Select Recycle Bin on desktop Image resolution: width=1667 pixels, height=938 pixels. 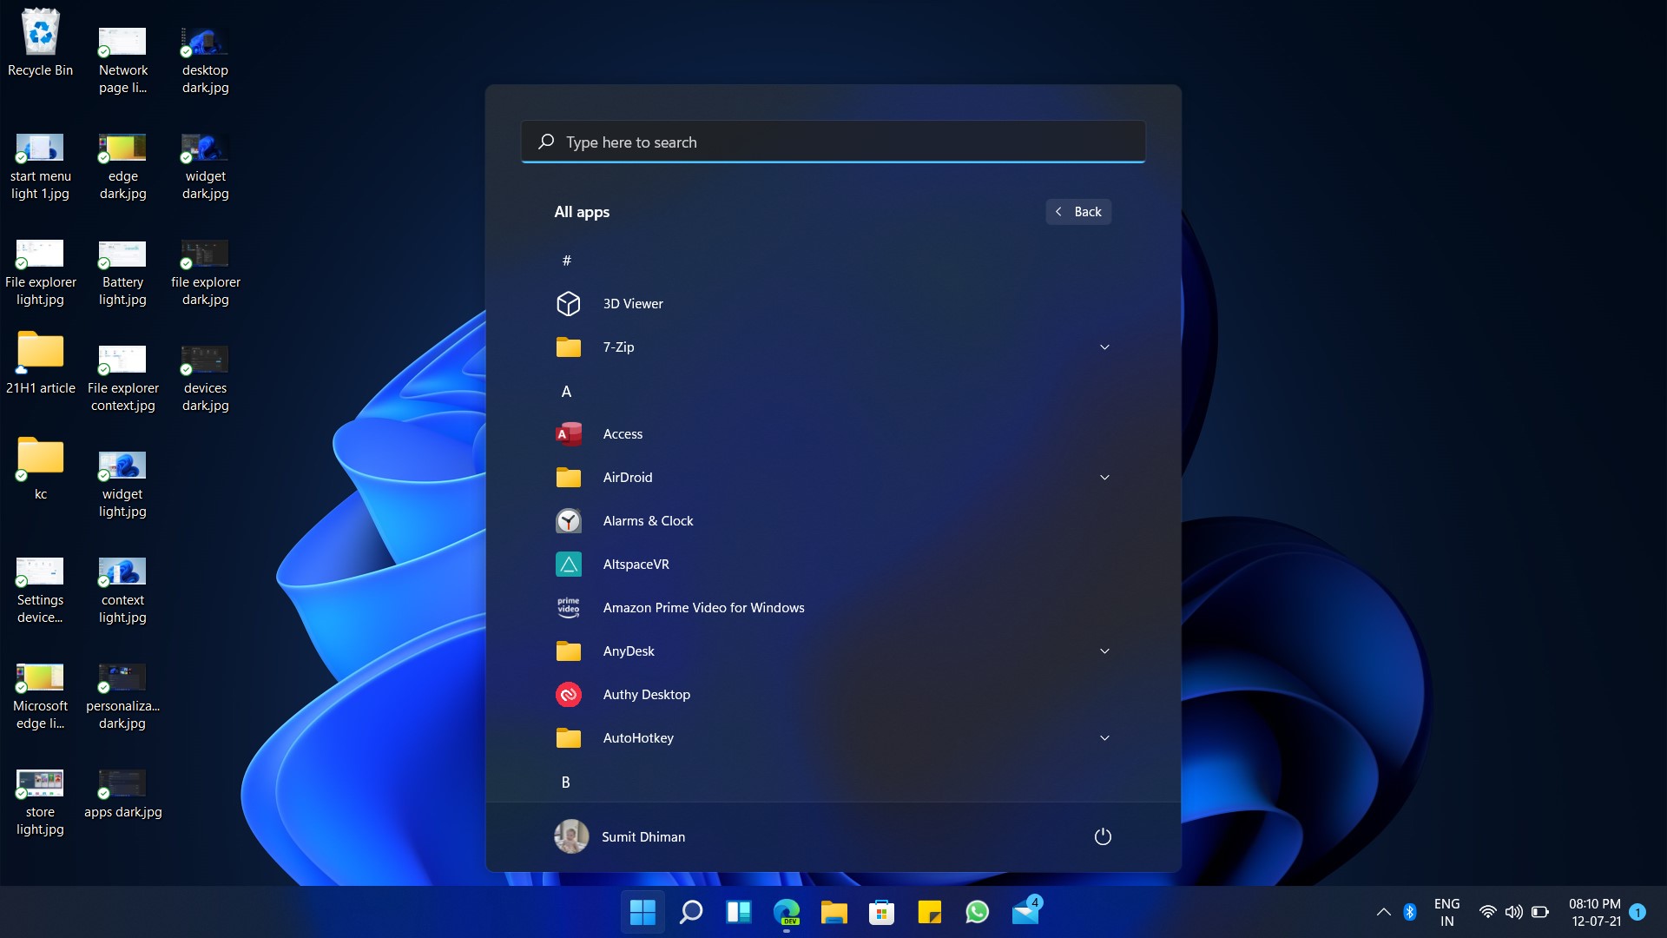[x=40, y=43]
